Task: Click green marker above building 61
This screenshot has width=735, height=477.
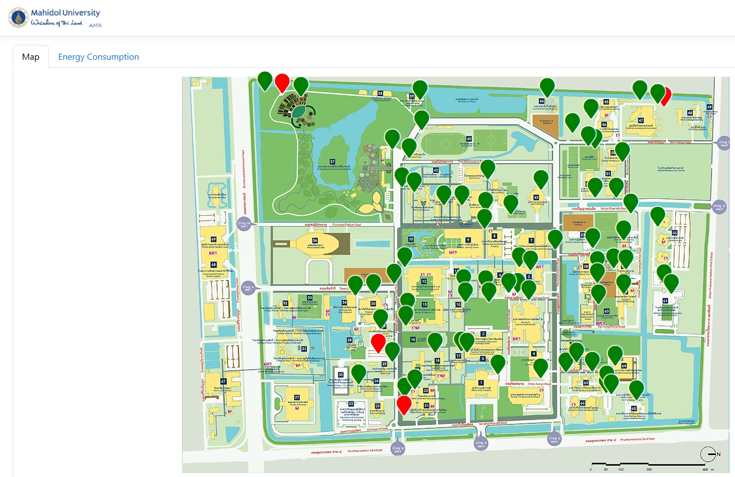Action: [x=671, y=282]
